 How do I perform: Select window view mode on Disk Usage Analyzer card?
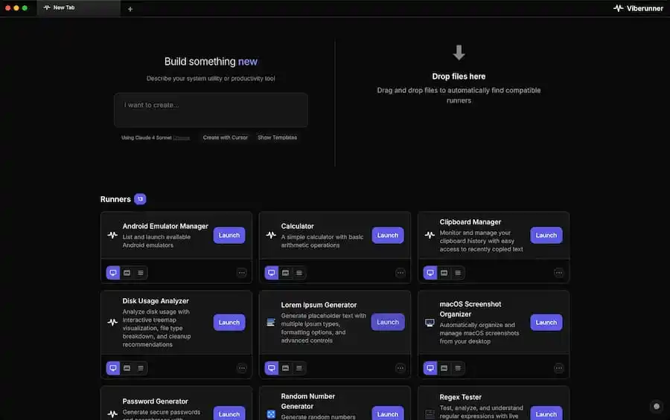(x=127, y=368)
